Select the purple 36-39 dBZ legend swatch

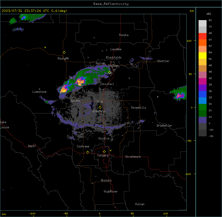tap(202, 88)
